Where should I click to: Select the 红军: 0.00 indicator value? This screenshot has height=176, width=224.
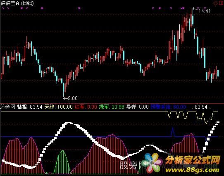(x=86, y=107)
